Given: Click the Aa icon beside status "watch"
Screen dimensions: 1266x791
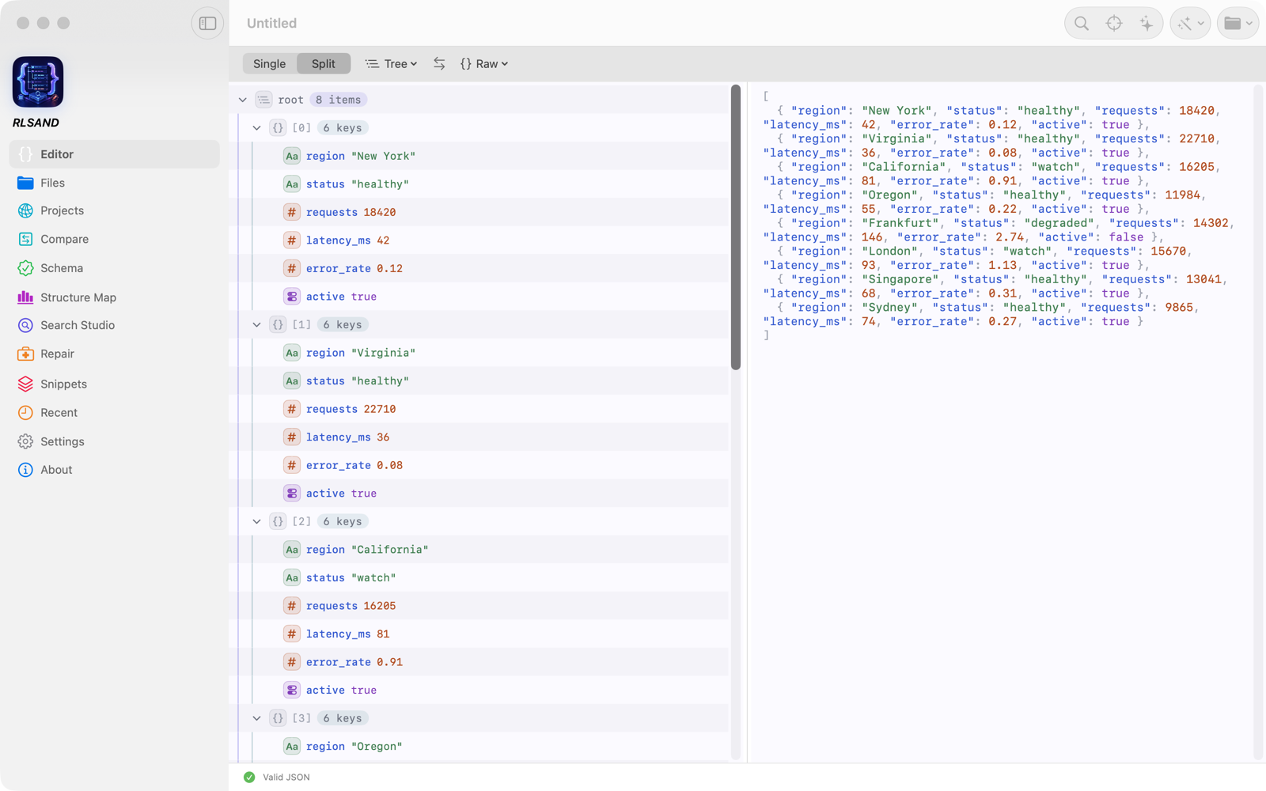Looking at the screenshot, I should point(292,577).
